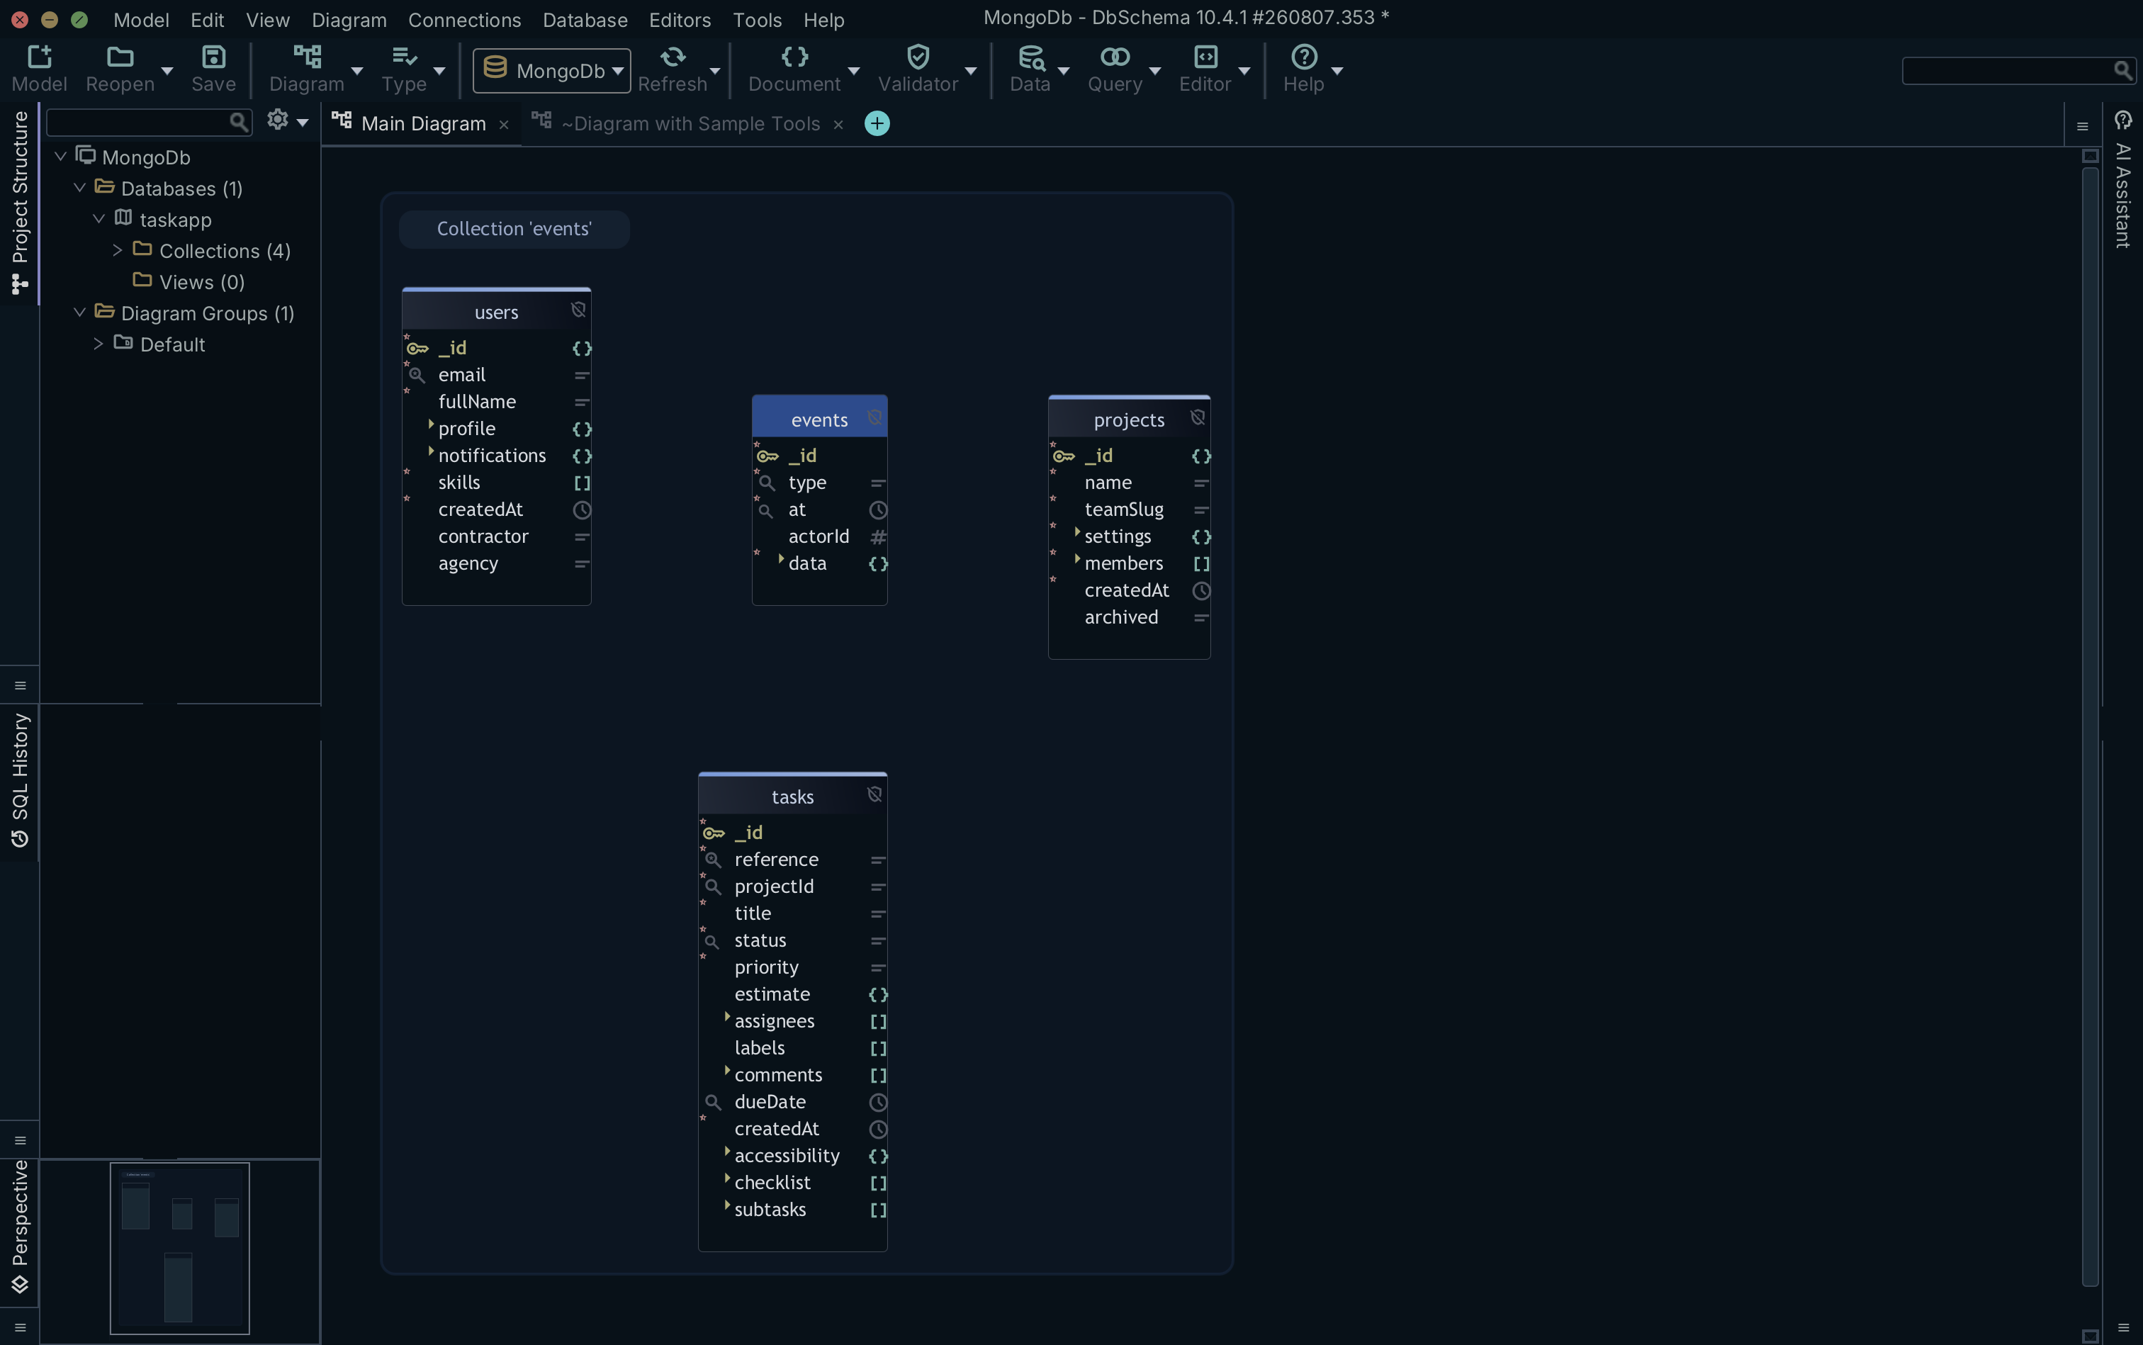Expand the profile field in users
This screenshot has width=2143, height=1345.
click(x=432, y=424)
